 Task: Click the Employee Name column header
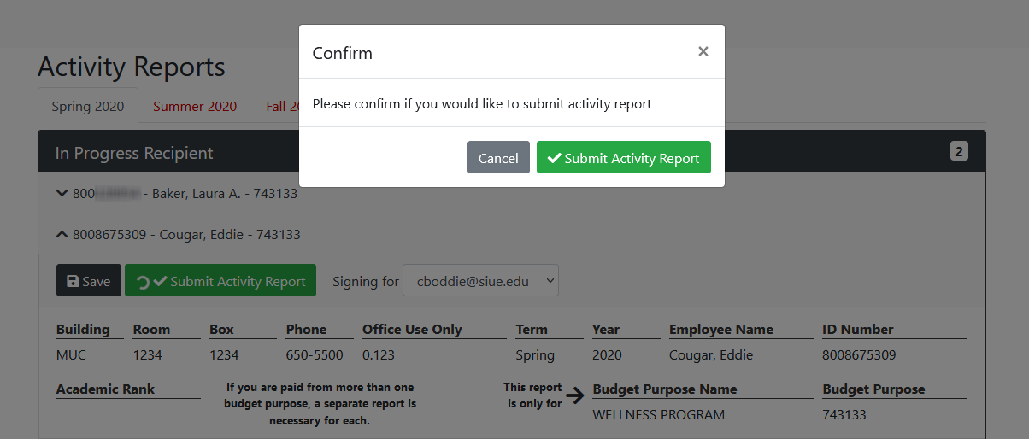click(x=720, y=330)
